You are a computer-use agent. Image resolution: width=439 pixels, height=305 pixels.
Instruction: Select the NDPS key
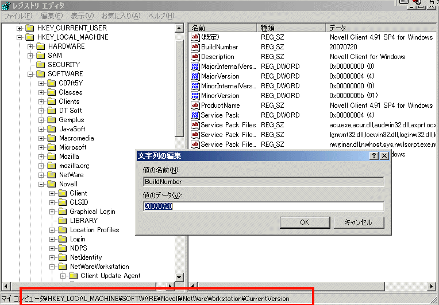78,248
